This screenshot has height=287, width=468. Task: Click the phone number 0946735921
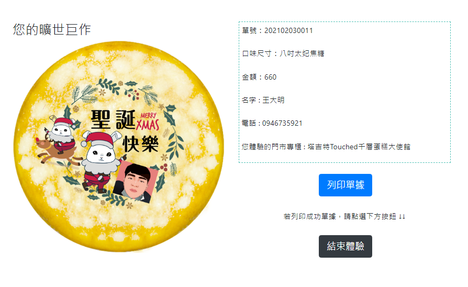tap(282, 124)
